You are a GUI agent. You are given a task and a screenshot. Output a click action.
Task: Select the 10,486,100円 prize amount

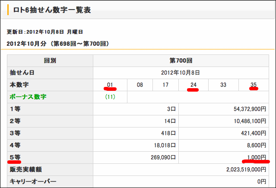point(250,121)
